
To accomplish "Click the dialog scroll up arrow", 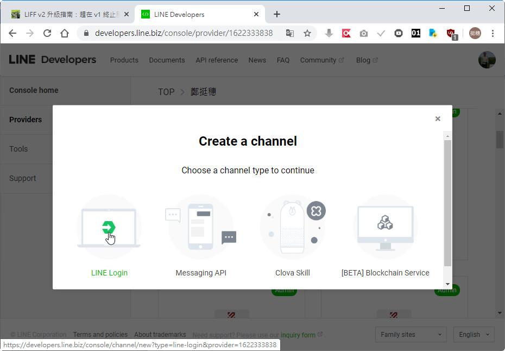I will [x=447, y=136].
